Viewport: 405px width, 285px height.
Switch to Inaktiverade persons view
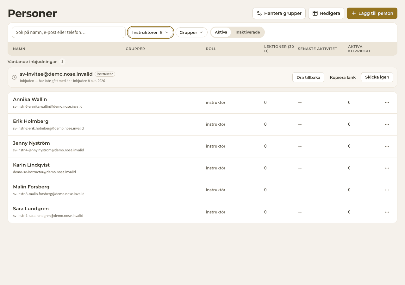point(248,32)
